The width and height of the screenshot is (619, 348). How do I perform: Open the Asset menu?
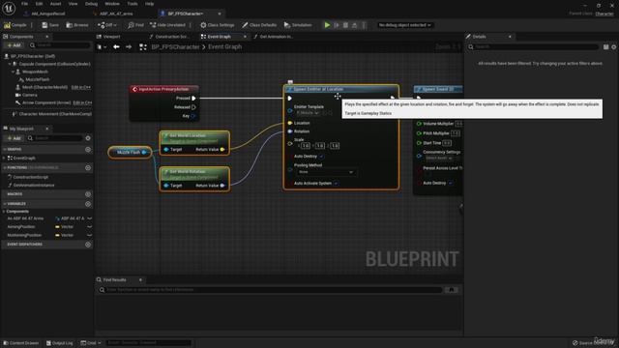coord(56,4)
